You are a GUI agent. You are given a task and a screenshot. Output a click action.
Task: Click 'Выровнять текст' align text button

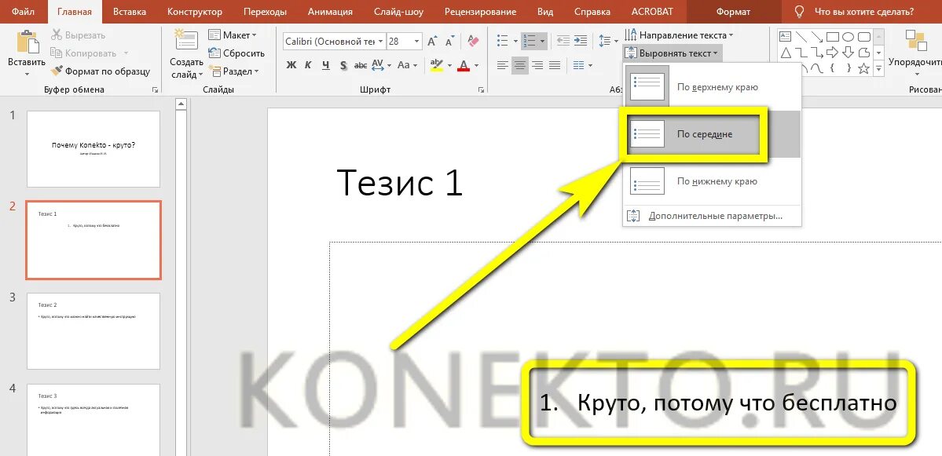coord(672,53)
